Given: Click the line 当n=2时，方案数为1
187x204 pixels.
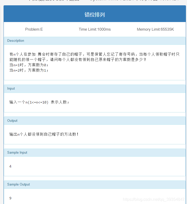Looking at the screenshot, I should pos(29,70).
